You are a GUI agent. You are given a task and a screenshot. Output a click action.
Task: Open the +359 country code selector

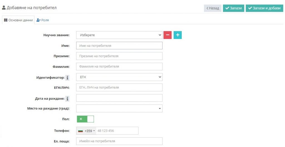pos(86,131)
